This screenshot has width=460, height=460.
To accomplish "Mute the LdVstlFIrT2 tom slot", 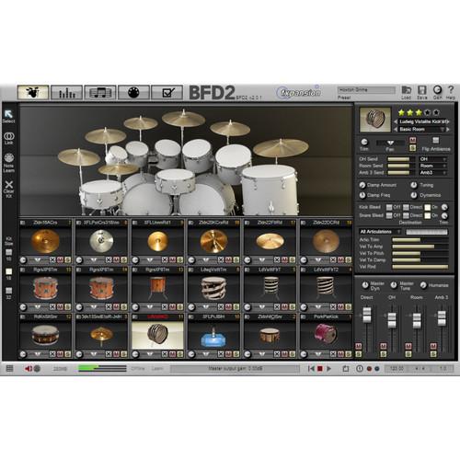I will click(x=340, y=307).
